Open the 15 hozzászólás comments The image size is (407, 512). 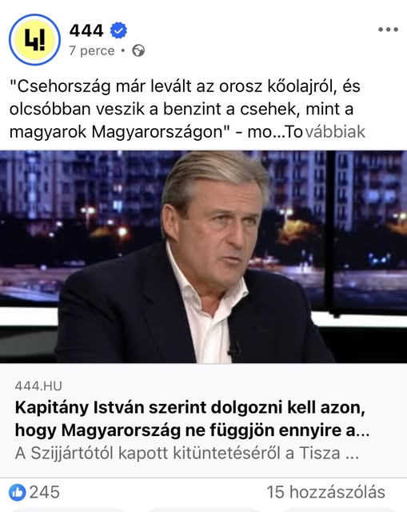point(325,492)
